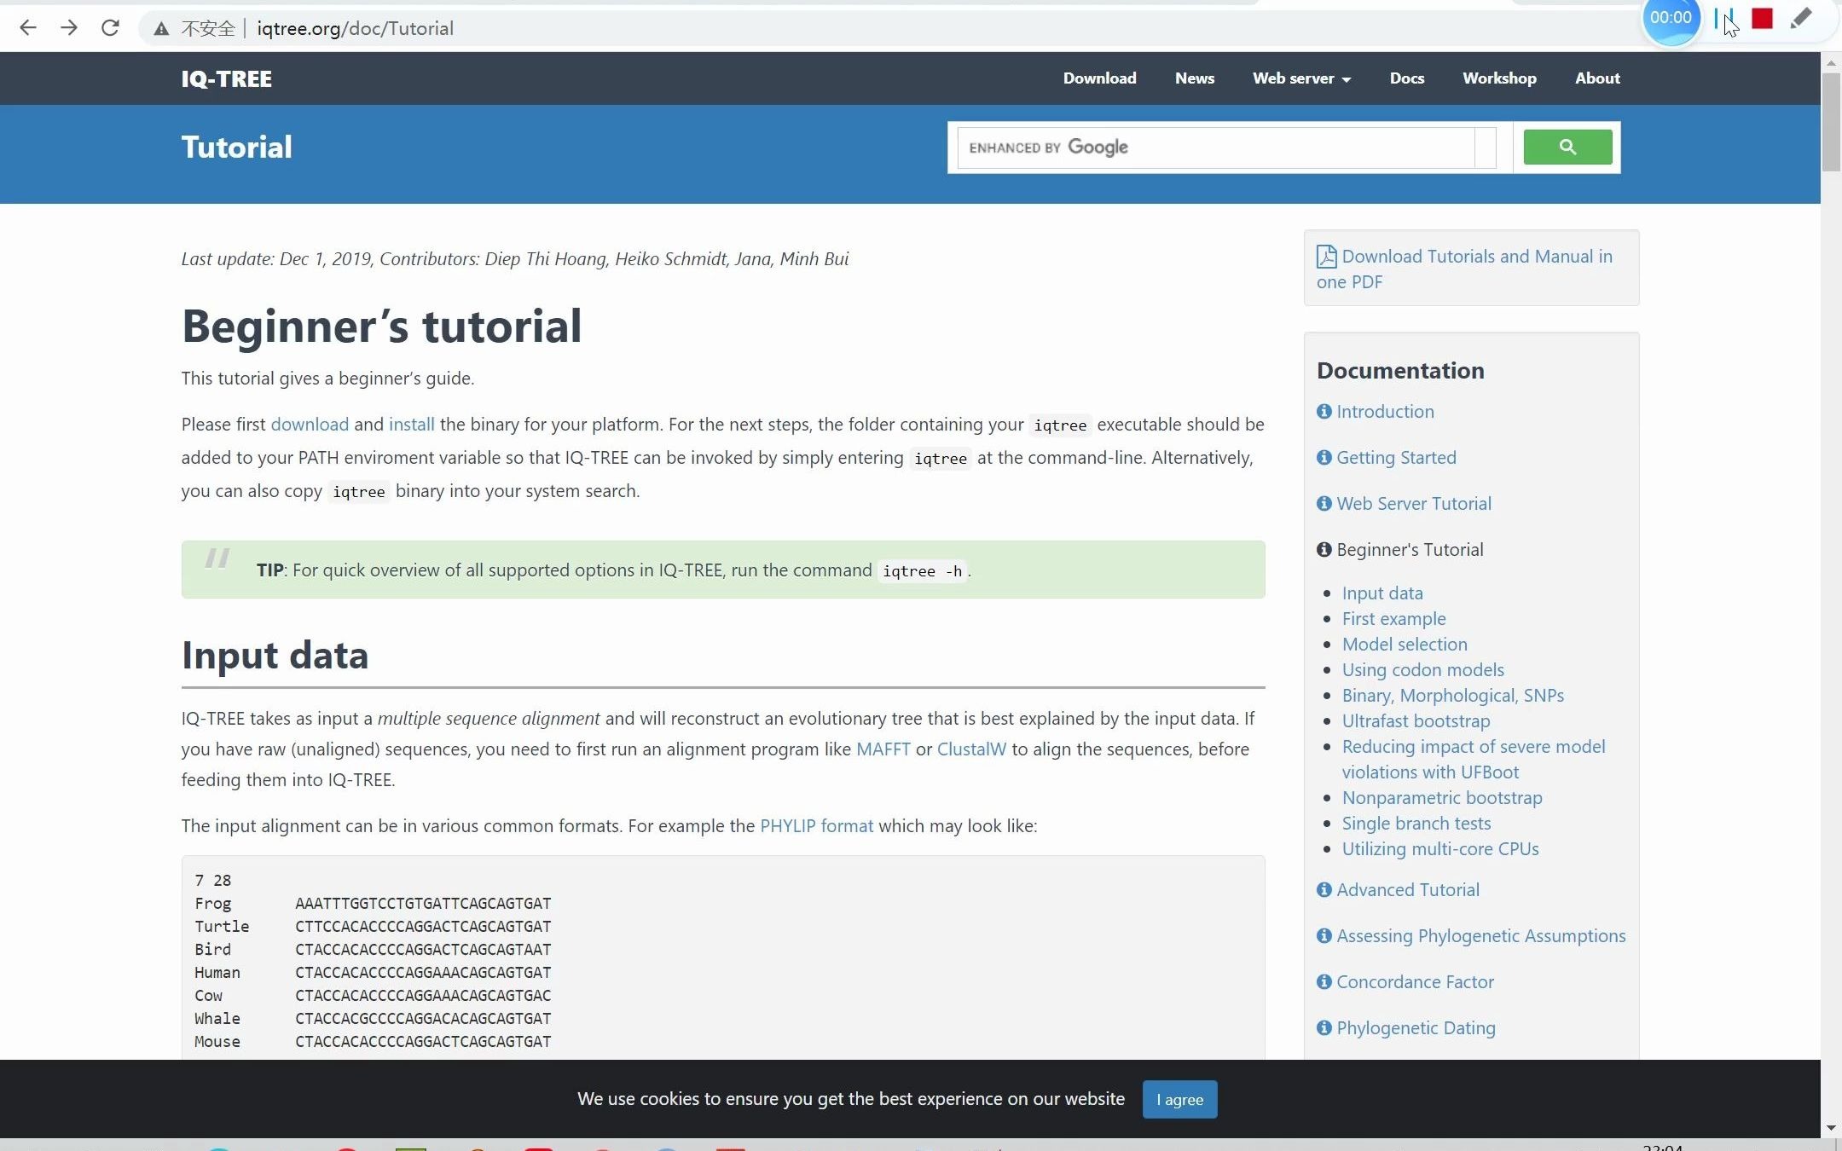Click the Beginner's tutorial heading
This screenshot has height=1151, width=1842.
[x=381, y=327]
